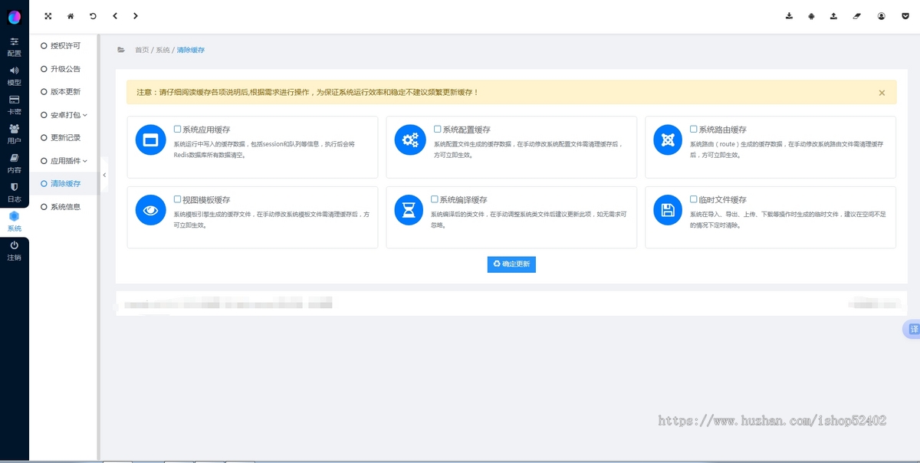
Task: Click the blue gears icon for 系统配置缓存
Action: [409, 140]
